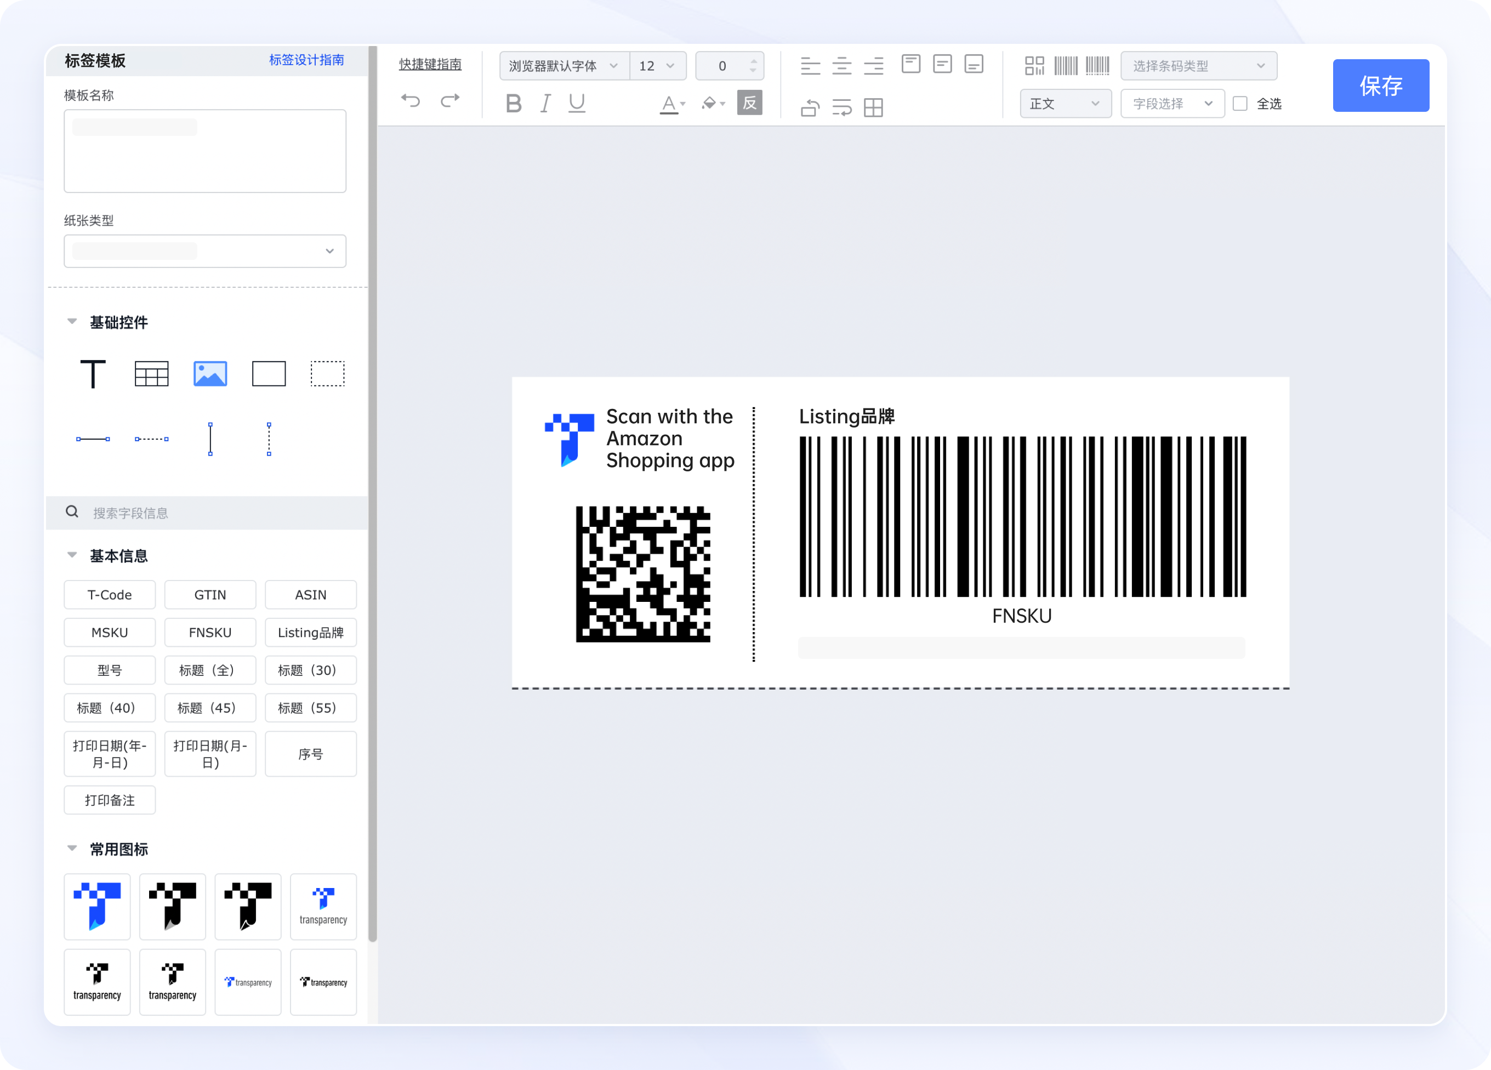Align text center horizontally
This screenshot has width=1491, height=1070.
click(x=841, y=66)
